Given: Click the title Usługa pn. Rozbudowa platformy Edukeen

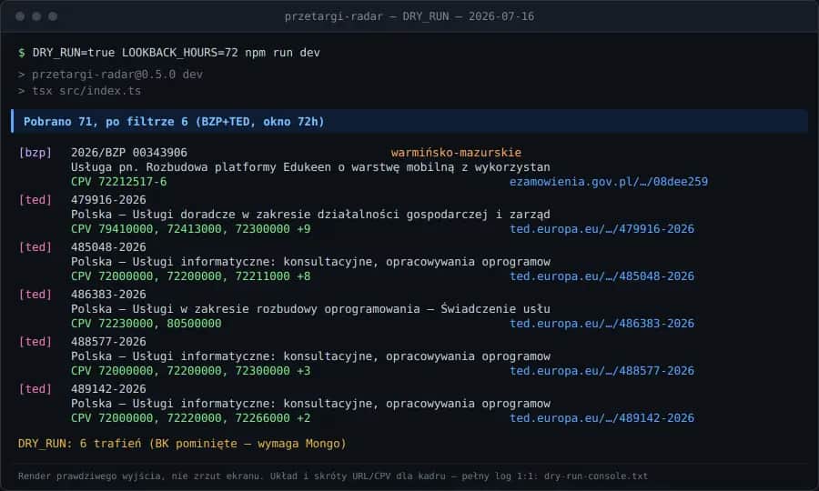Looking at the screenshot, I should [310, 167].
